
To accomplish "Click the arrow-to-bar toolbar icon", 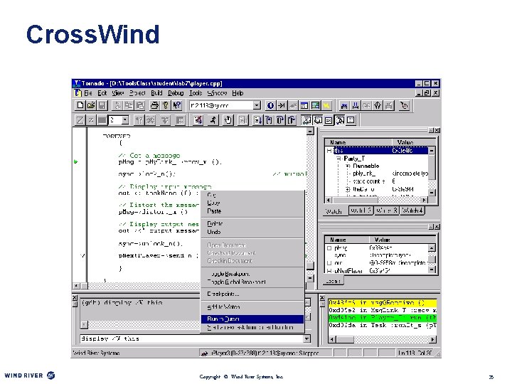I will pos(282,105).
